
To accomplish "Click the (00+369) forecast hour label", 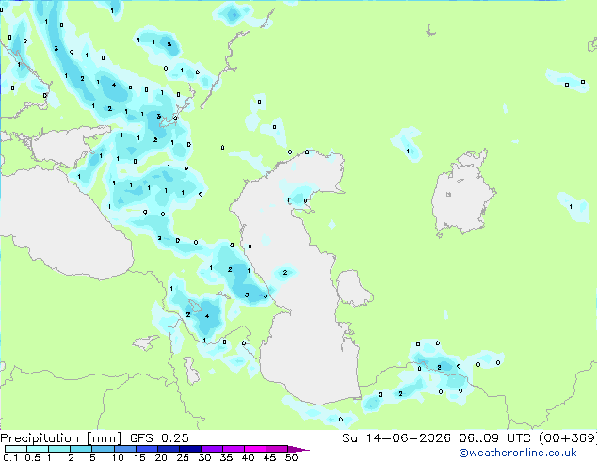I will pyautogui.click(x=568, y=438).
